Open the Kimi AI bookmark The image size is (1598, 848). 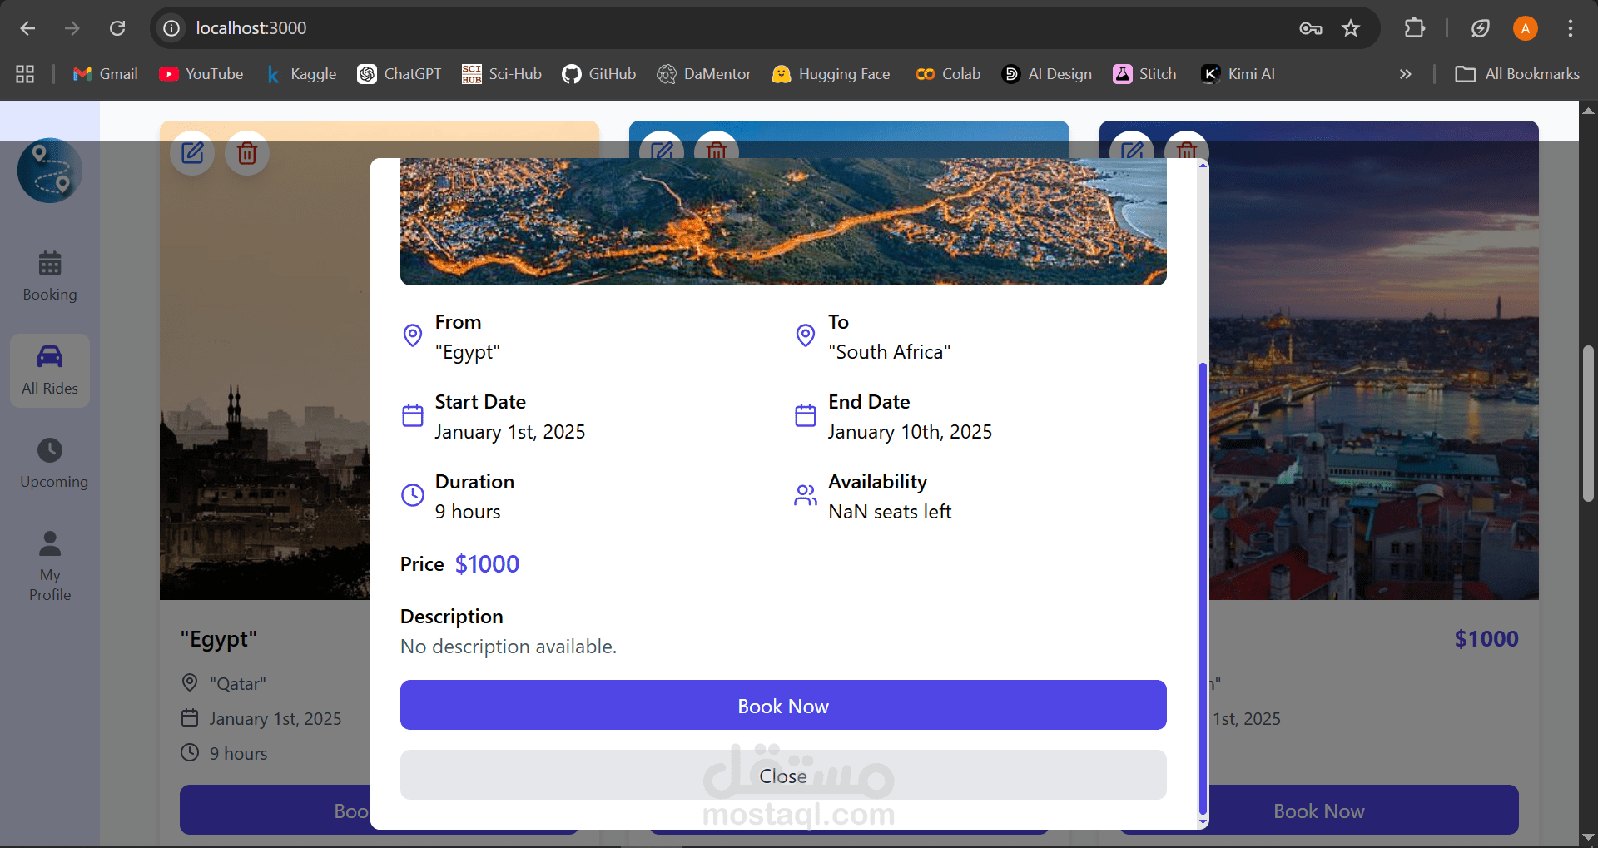[x=1238, y=74]
